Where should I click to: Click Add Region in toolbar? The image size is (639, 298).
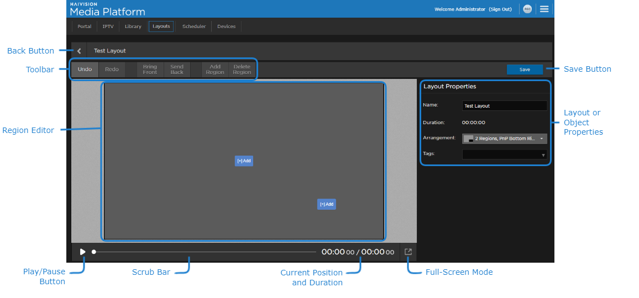215,70
